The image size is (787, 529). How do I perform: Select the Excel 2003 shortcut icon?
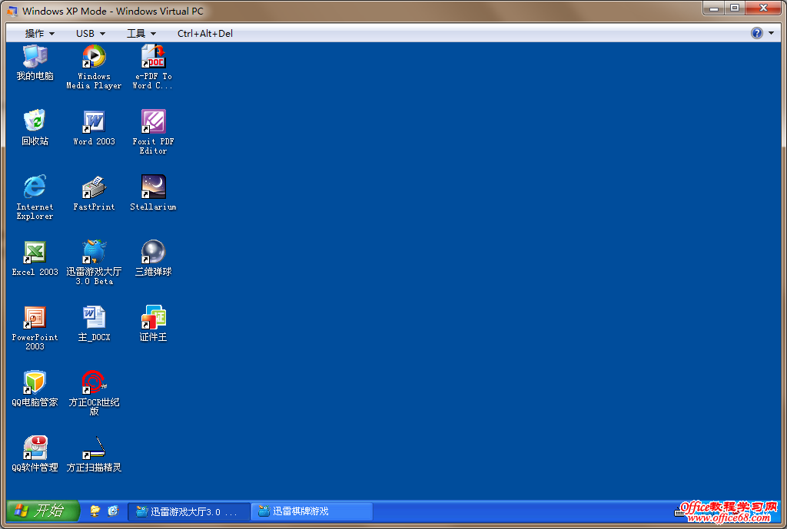pos(35,258)
